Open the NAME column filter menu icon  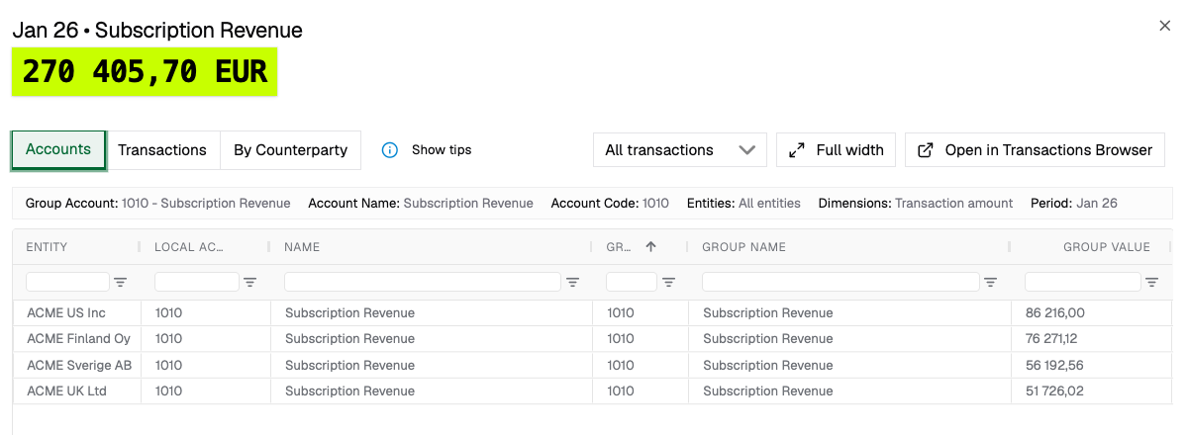(572, 282)
